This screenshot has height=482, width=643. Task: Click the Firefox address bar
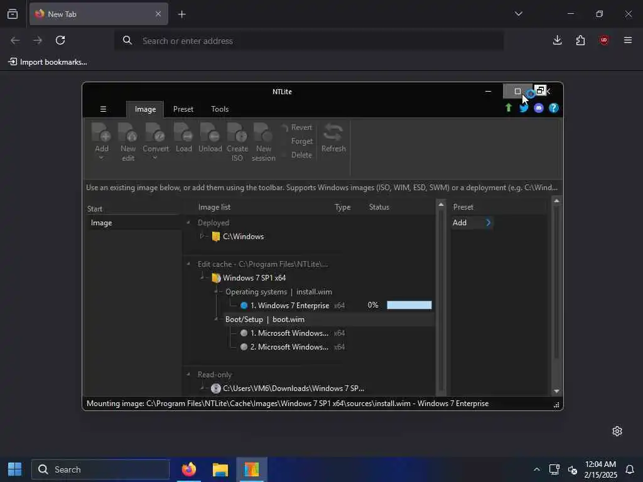pos(309,41)
